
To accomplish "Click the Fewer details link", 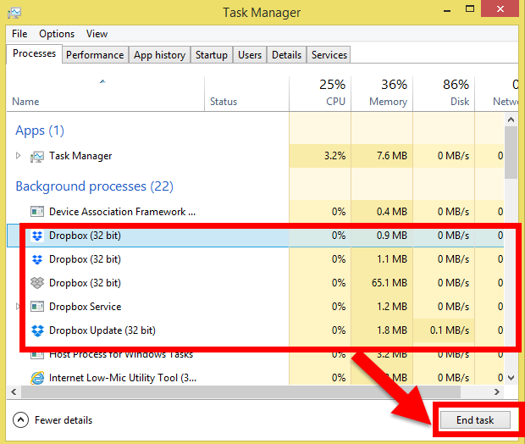I will coord(64,420).
